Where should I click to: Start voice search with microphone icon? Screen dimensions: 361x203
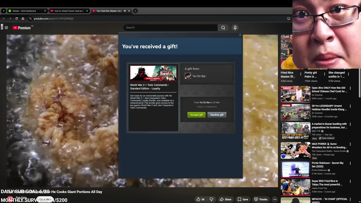point(235,28)
